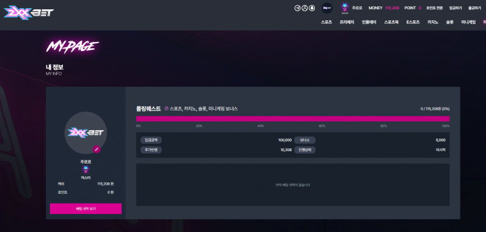
Task: Select the 미니게임 menu item
Action: [469, 22]
